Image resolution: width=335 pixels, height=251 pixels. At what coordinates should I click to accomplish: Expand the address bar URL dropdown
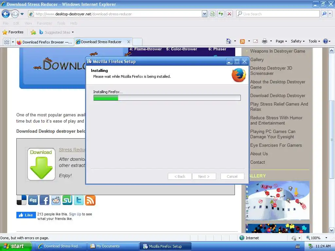[204, 14]
